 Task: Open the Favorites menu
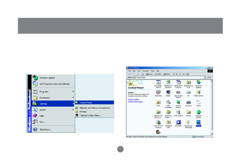coord(146,71)
